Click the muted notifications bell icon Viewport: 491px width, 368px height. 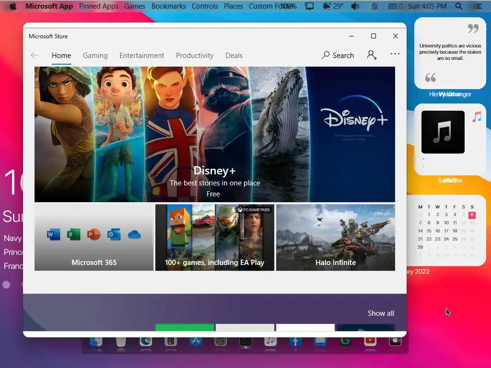click(x=374, y=6)
